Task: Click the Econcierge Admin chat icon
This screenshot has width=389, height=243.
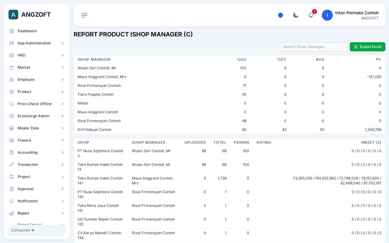Action: tap(12, 116)
